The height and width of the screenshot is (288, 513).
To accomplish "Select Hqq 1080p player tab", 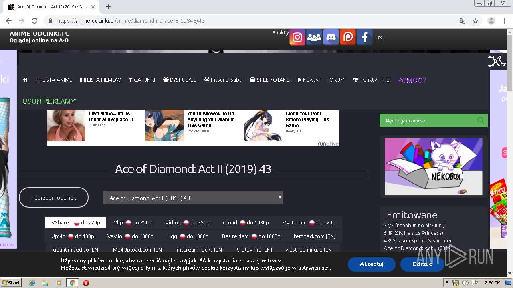I will click(x=188, y=236).
